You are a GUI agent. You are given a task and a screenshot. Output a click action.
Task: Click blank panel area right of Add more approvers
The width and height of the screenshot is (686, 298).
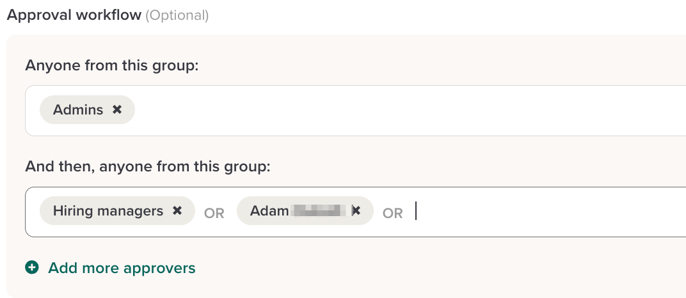416,268
